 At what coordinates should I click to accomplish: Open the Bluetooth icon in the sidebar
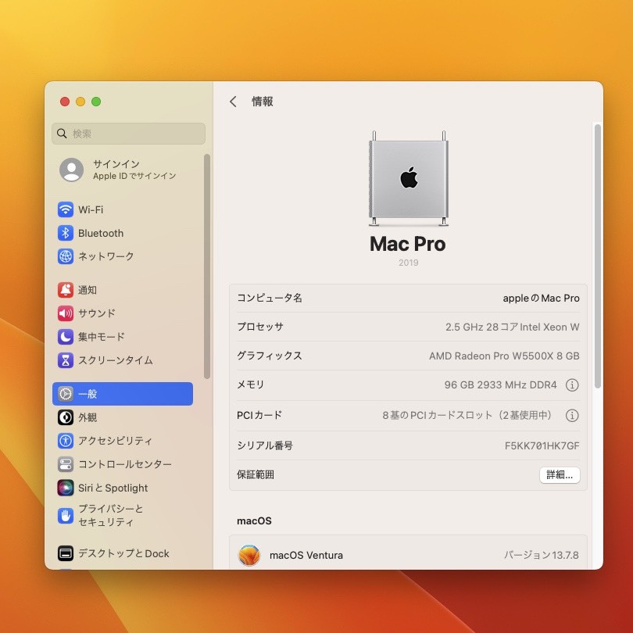point(66,233)
